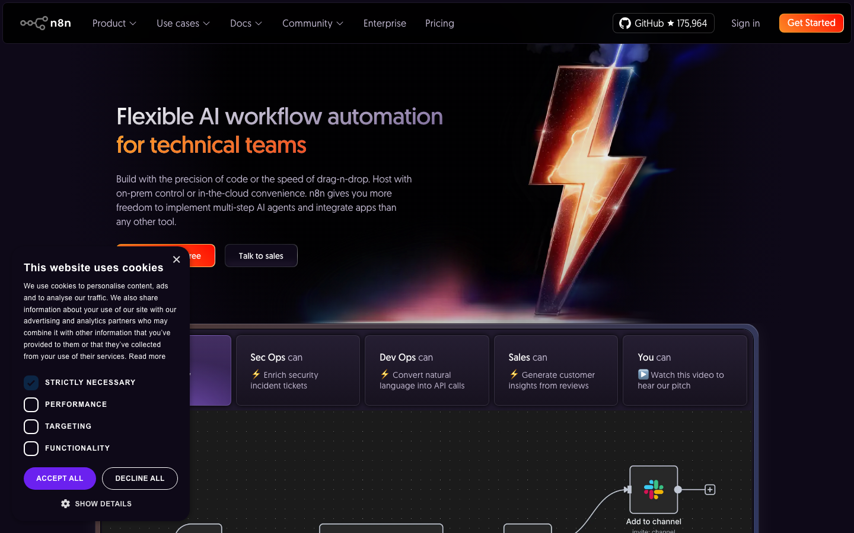
Task: Enable the Targeting cookies checkbox
Action: (x=31, y=426)
